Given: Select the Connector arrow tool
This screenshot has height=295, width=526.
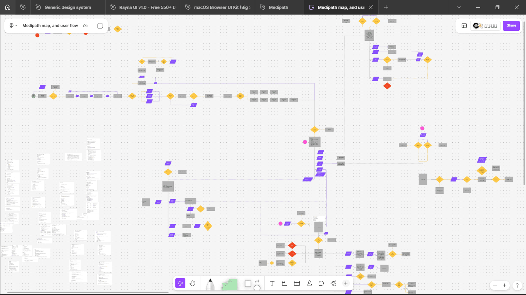Looking at the screenshot, I should [x=257, y=281].
